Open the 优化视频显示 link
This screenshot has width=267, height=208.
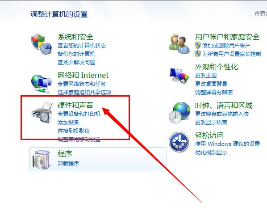(x=211, y=152)
